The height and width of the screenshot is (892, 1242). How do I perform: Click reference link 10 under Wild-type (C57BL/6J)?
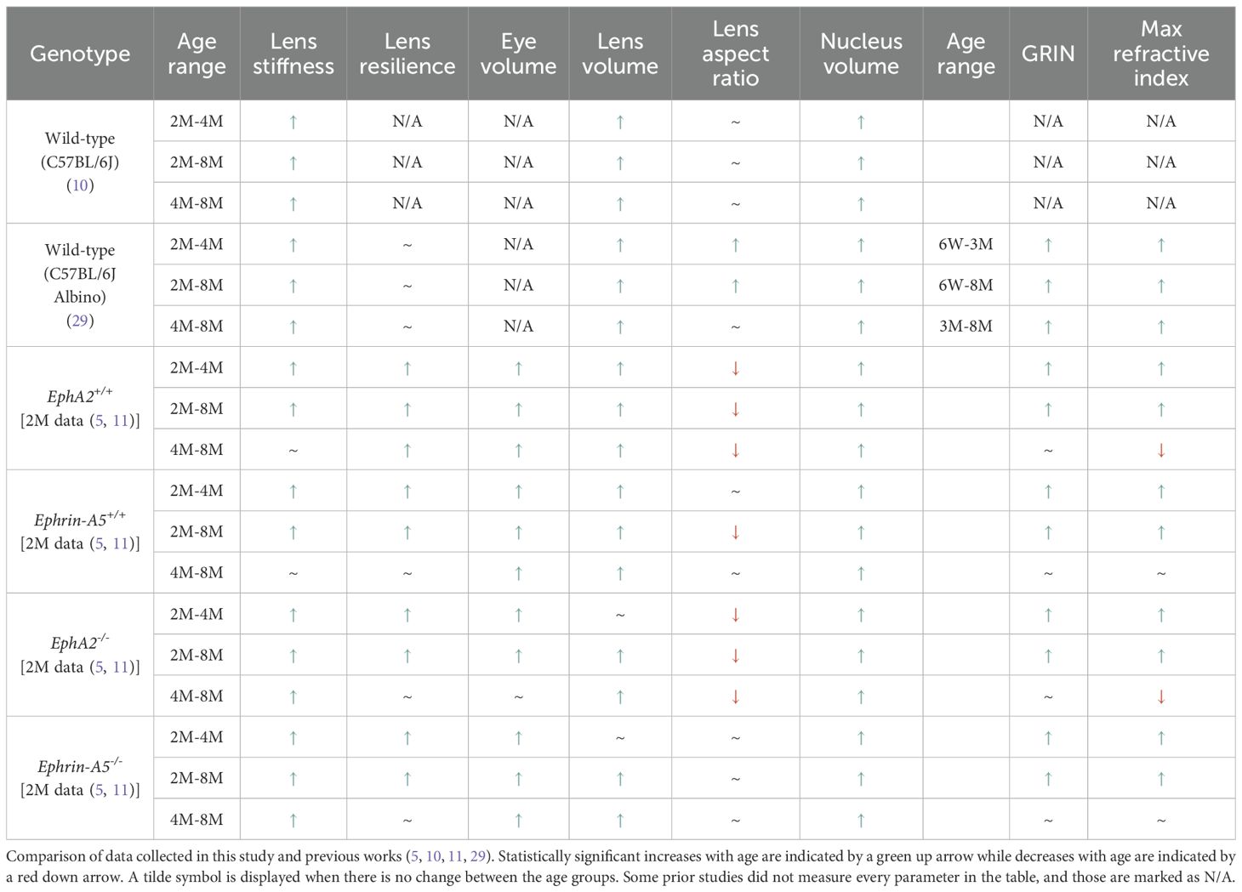click(80, 185)
